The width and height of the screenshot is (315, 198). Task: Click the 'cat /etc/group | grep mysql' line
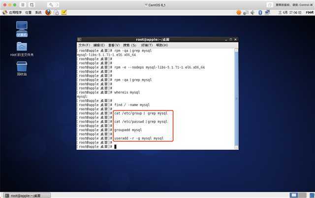pos(141,113)
